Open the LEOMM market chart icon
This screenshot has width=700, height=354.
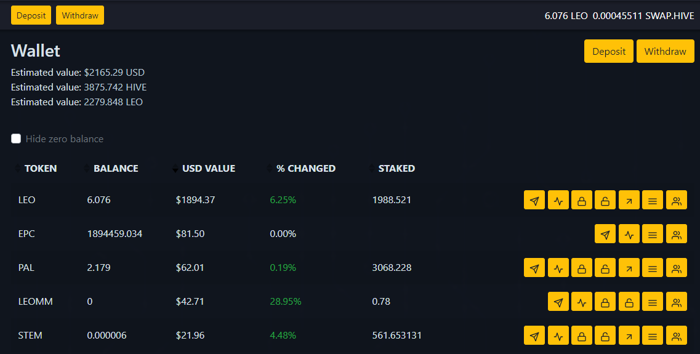tap(582, 302)
